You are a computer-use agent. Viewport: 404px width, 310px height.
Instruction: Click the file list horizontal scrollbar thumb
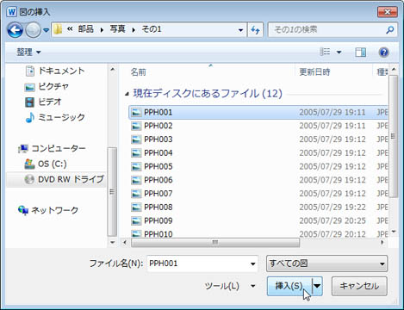pos(215,243)
